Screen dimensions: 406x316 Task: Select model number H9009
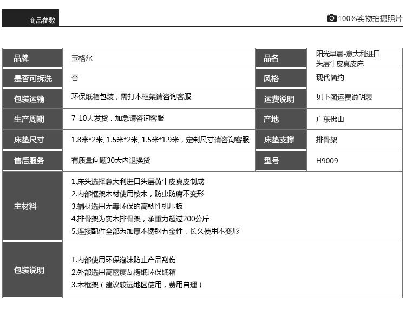[x=327, y=161]
